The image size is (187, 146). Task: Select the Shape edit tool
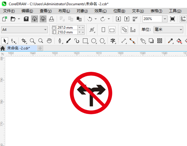[x=13, y=41]
